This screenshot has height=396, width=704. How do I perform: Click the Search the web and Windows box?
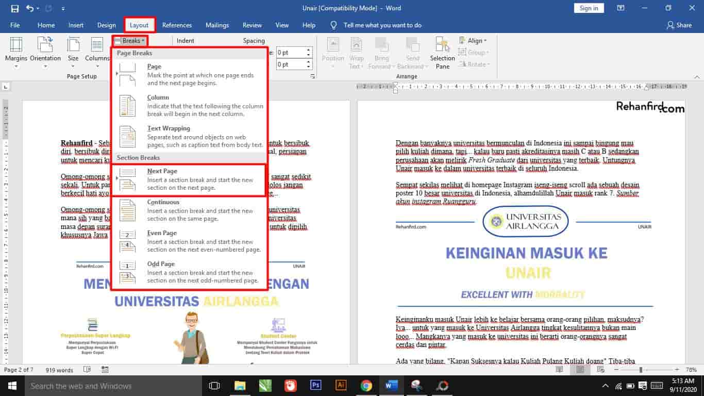(113, 386)
